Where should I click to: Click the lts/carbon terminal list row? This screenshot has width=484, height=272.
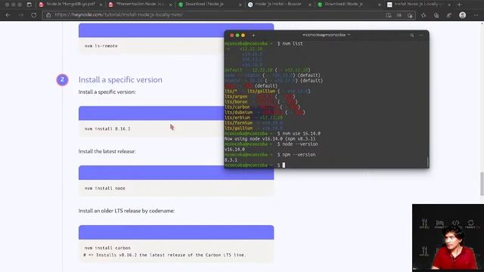tap(262, 107)
